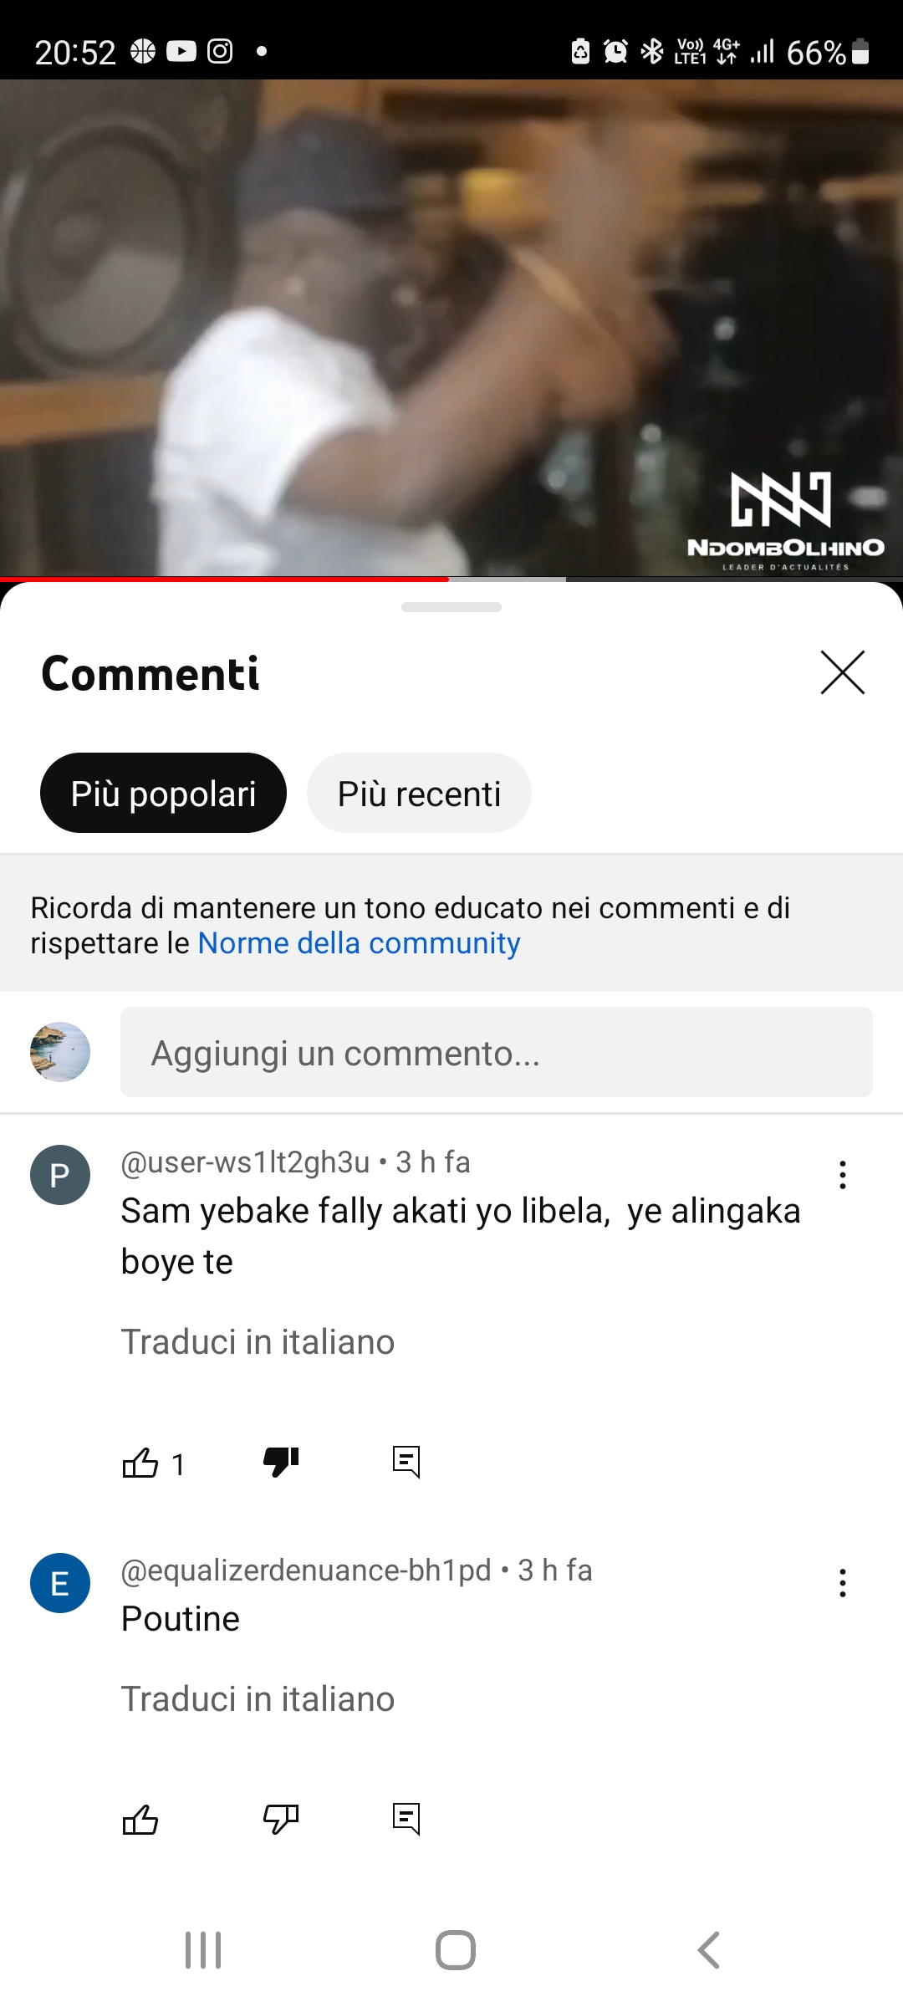Like the 'Poutine' comment
Image resolution: width=903 pixels, height=2007 pixels.
coord(140,1819)
